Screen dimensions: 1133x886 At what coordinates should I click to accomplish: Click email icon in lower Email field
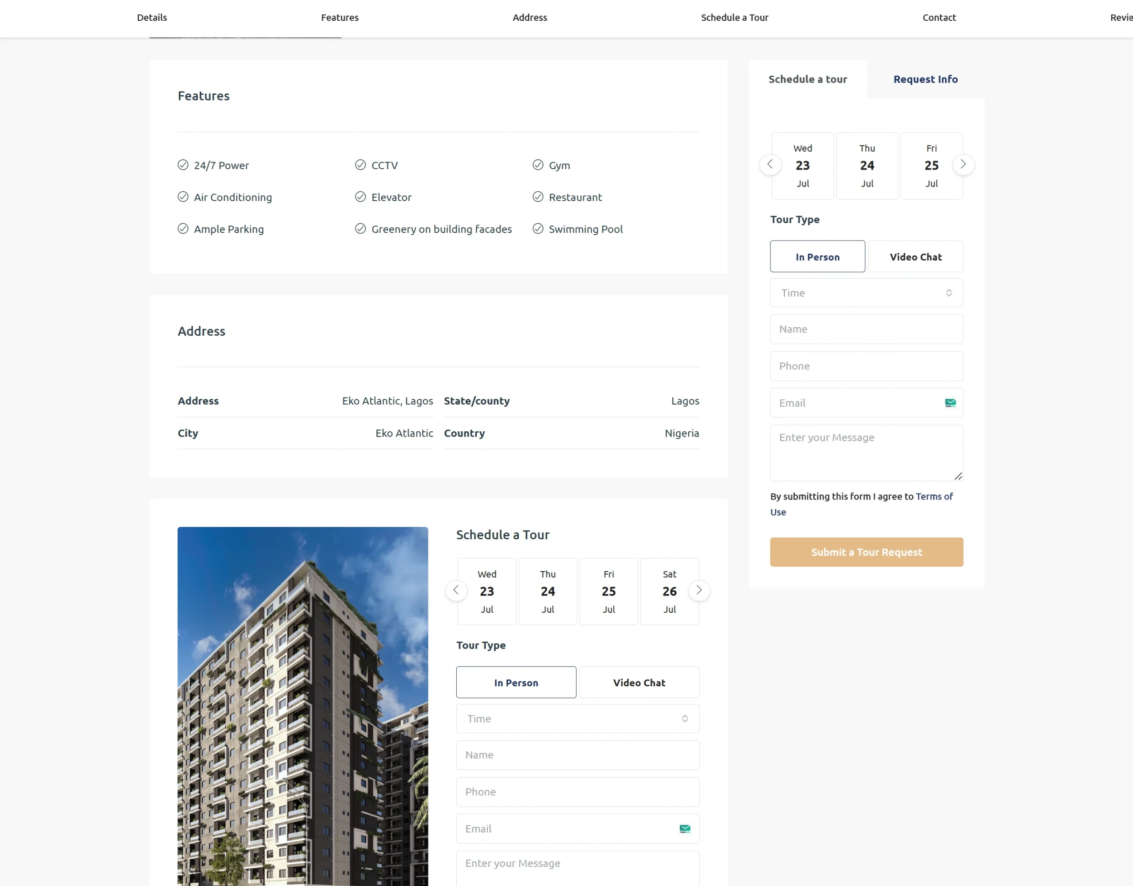point(684,829)
